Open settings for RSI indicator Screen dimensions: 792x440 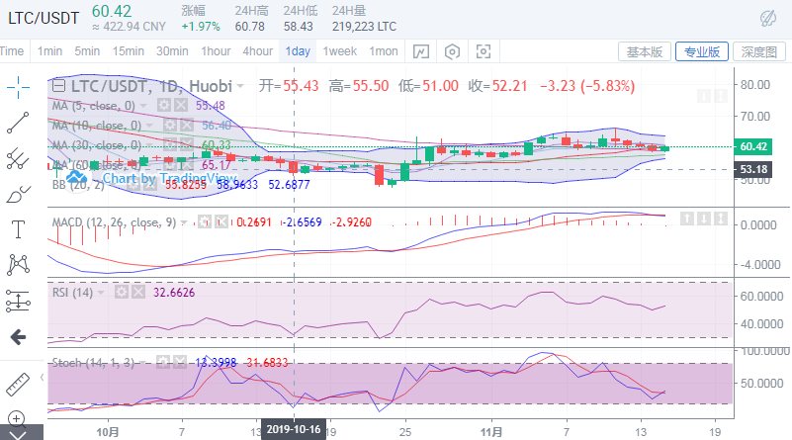(122, 292)
